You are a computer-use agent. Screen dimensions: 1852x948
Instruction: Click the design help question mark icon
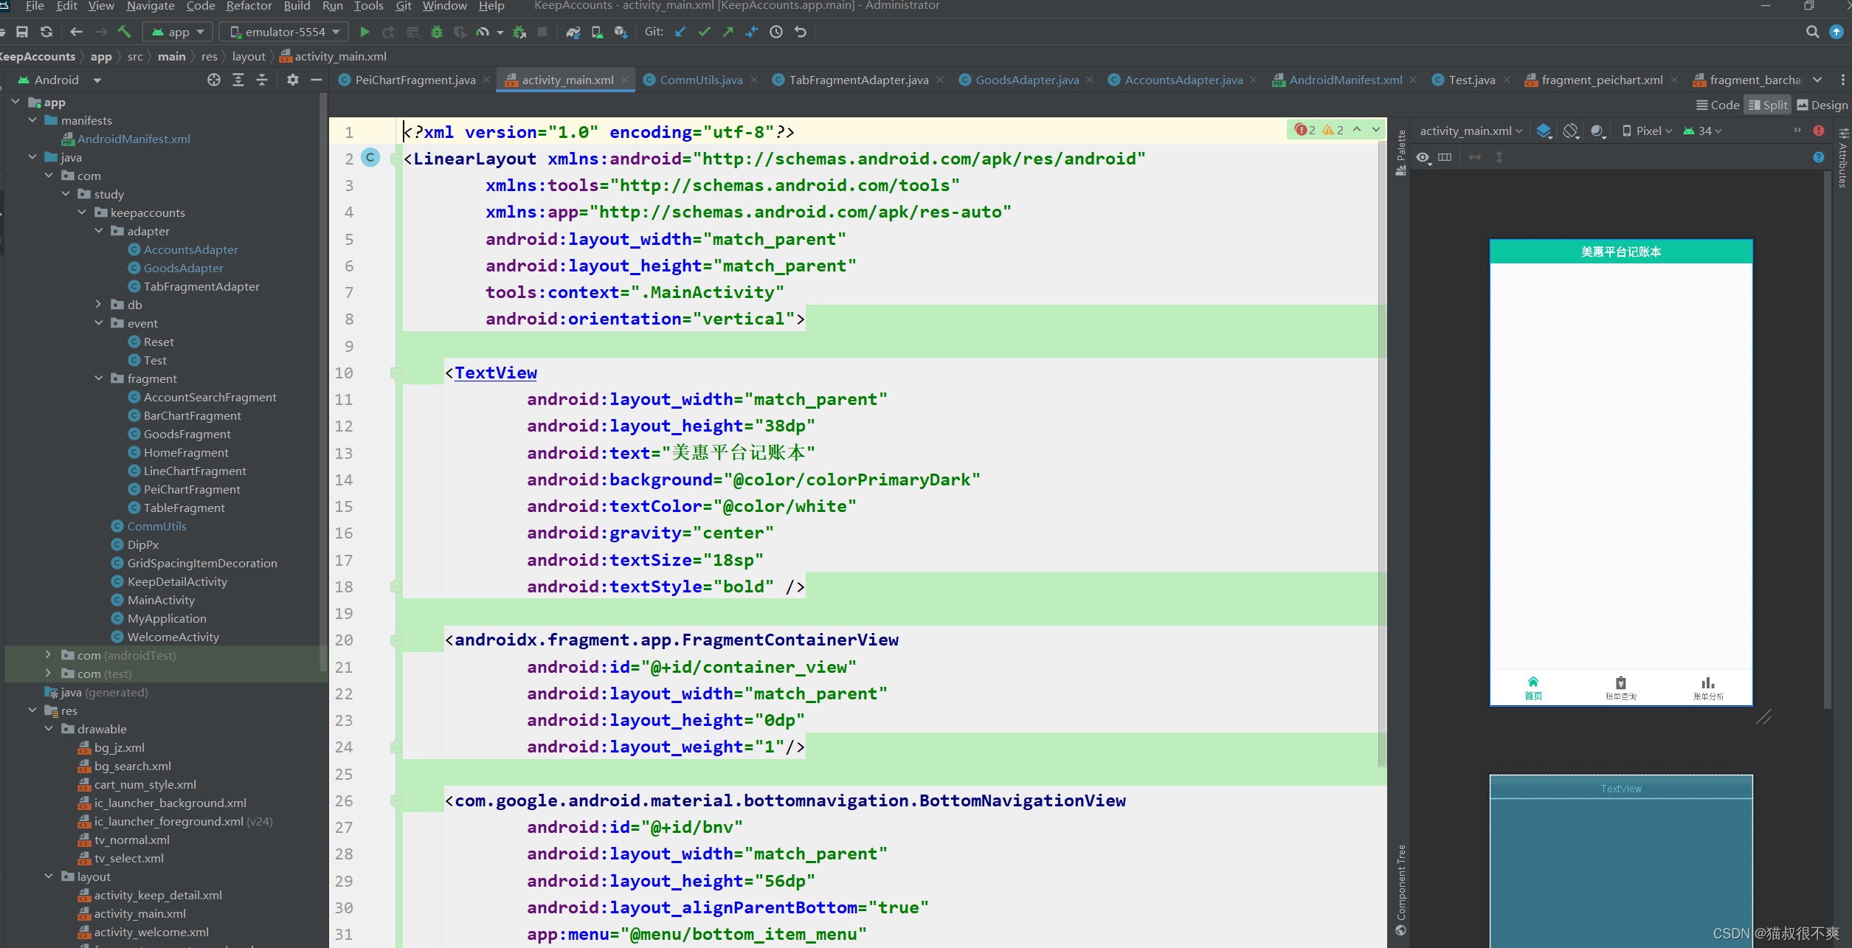coord(1819,157)
